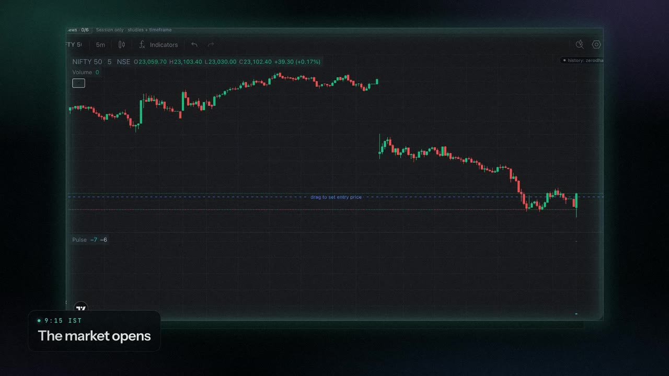Click the red dotted price line
The height and width of the screenshot is (376, 669).
pyautogui.click(x=336, y=210)
